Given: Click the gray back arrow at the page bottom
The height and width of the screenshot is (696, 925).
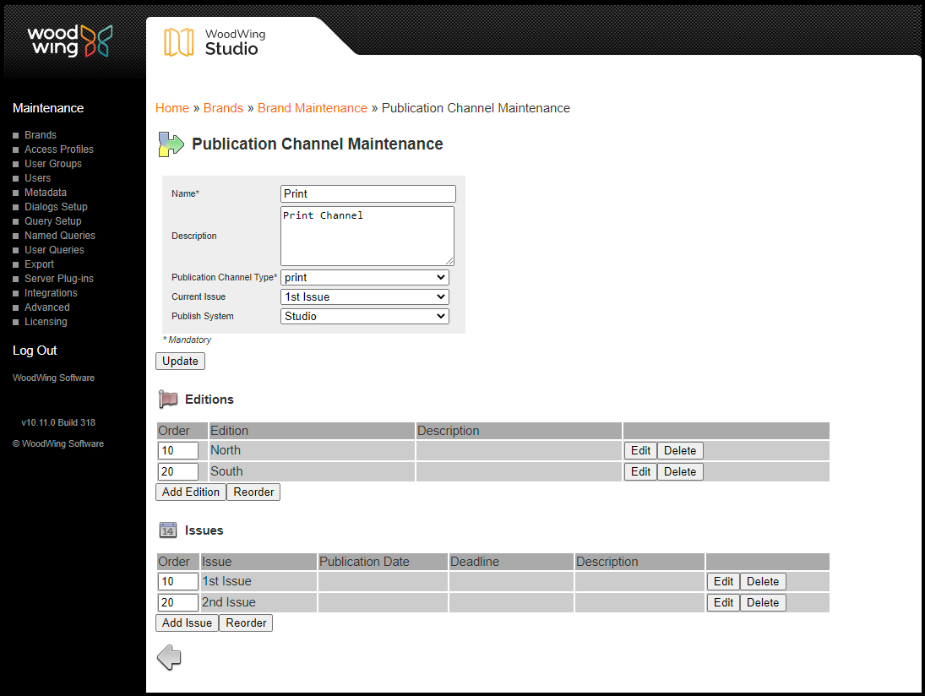Looking at the screenshot, I should [x=168, y=656].
